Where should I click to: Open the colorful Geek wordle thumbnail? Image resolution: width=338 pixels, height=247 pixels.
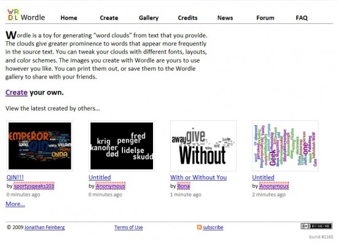tap(285, 146)
